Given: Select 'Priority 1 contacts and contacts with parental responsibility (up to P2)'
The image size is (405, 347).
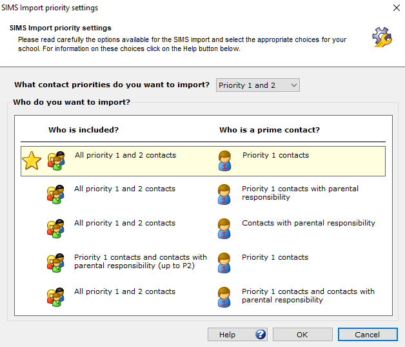Looking at the screenshot, I should click(x=203, y=262).
